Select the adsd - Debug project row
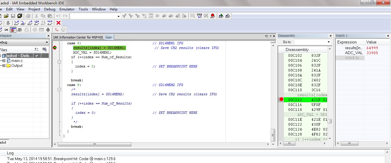This screenshot has width=391, height=163. click(x=19, y=56)
